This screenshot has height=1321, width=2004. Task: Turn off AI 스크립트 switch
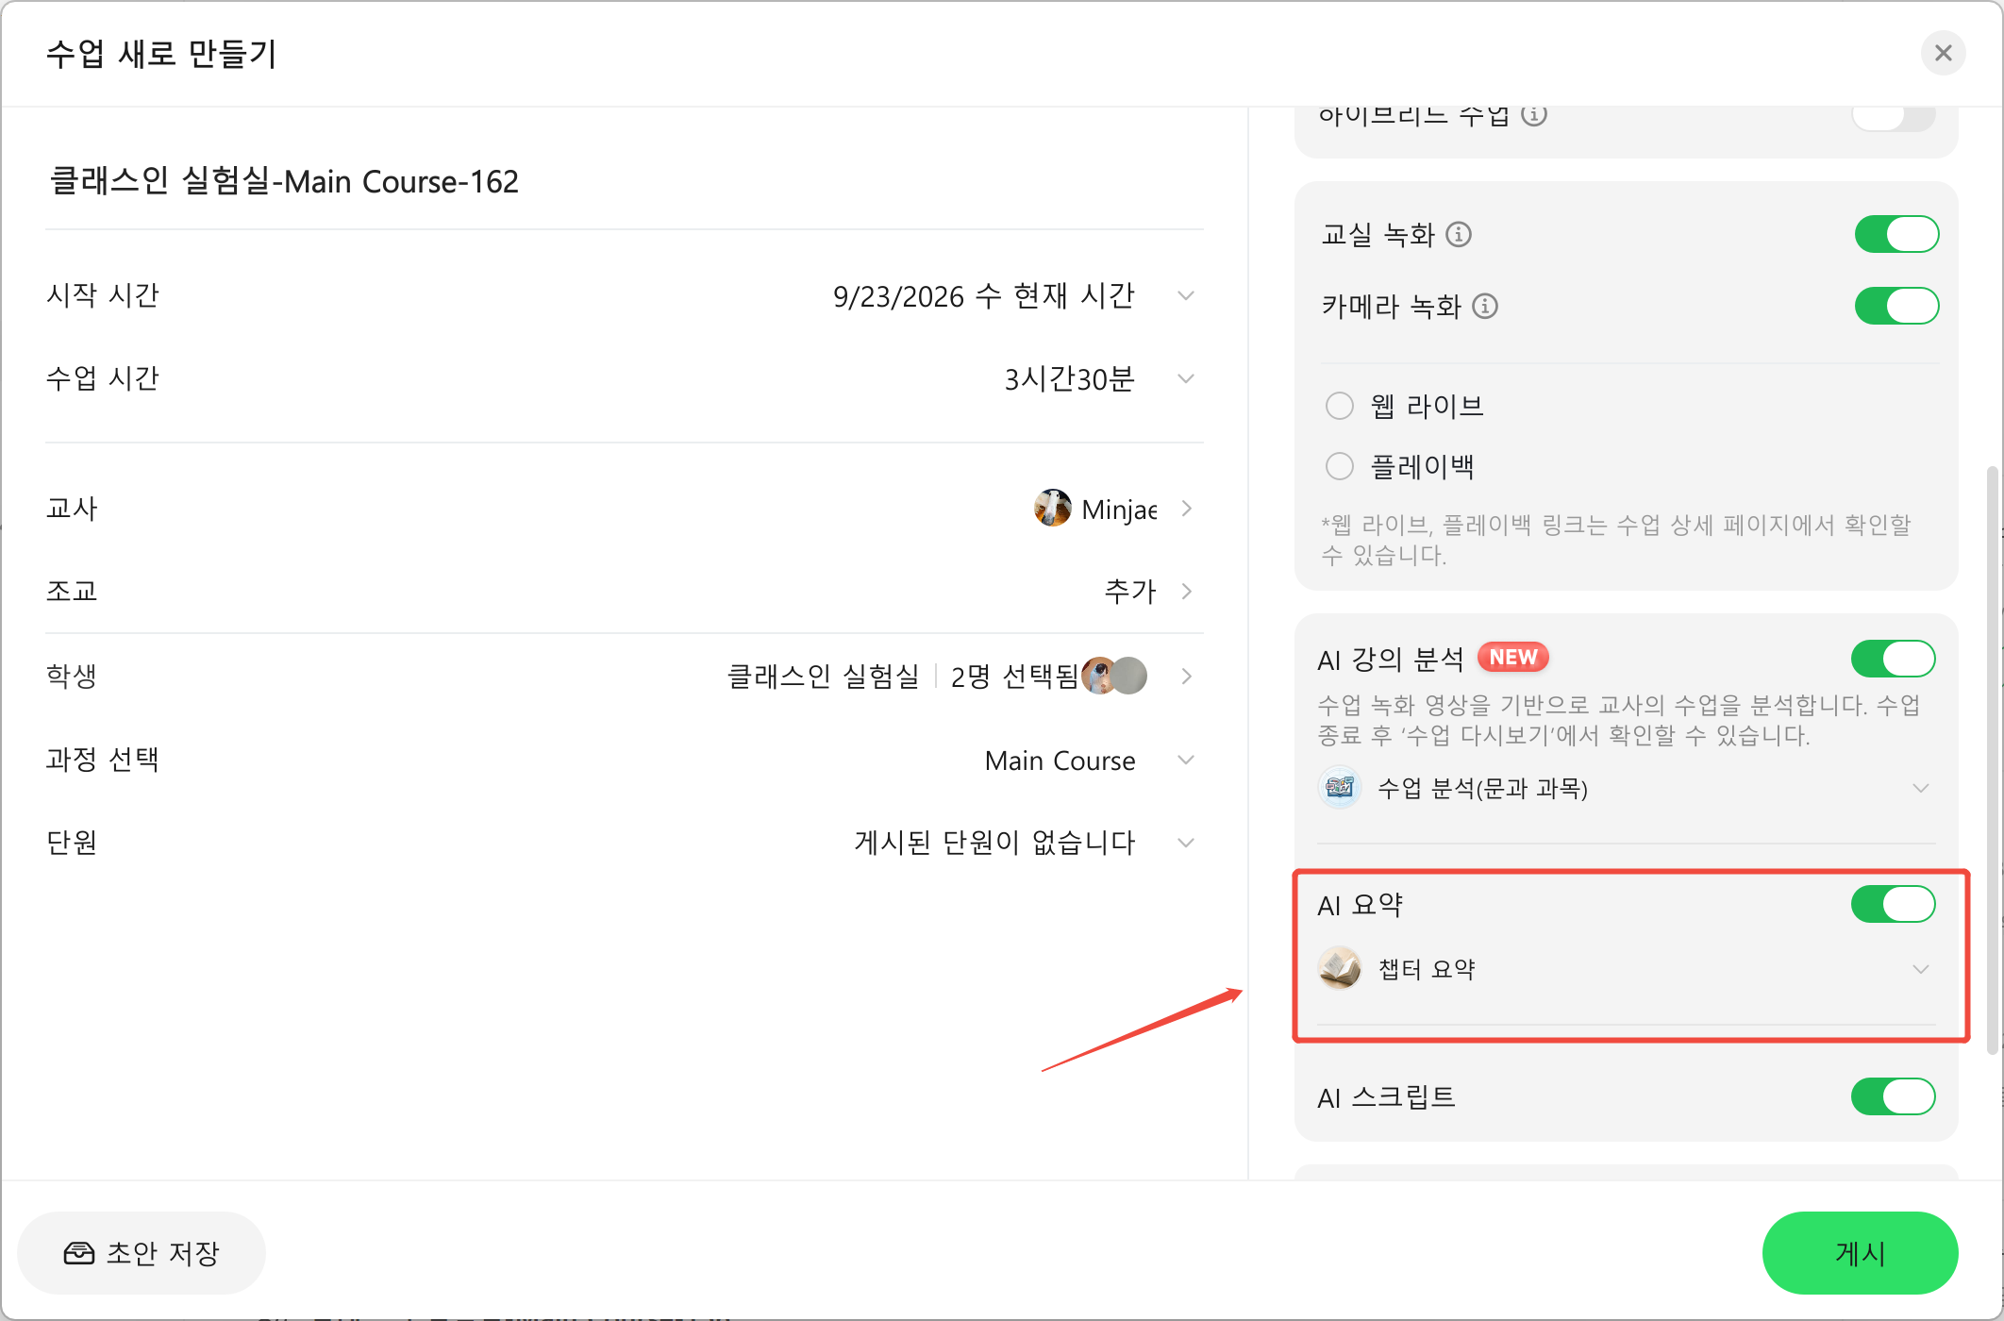[1894, 1096]
